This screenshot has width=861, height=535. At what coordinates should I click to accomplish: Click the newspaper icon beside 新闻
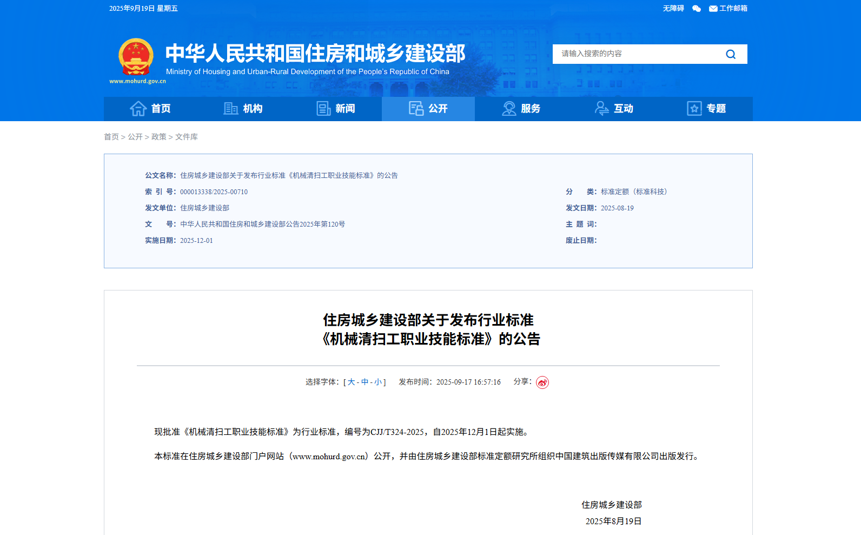tap(323, 109)
